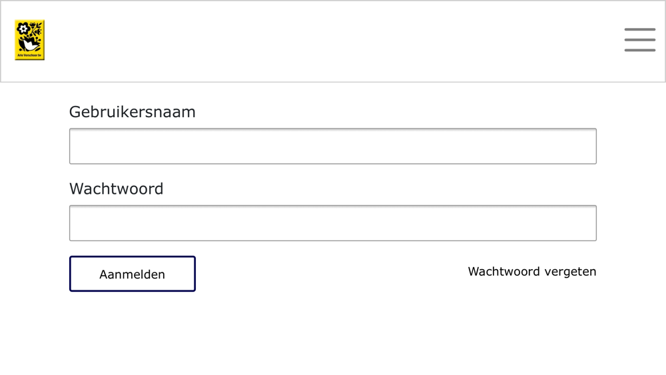Submit the login form with Aanmelden
This screenshot has height=375, width=666.
tap(133, 274)
